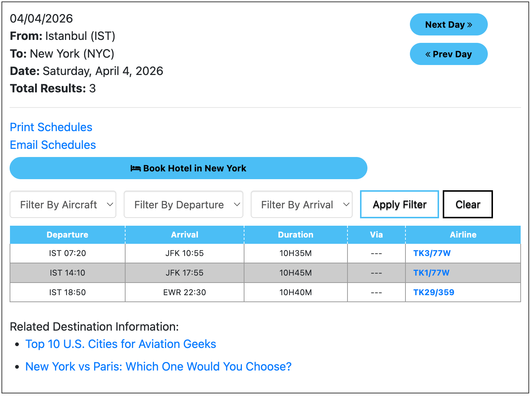Open Email Schedules link
The width and height of the screenshot is (531, 396).
[x=53, y=145]
